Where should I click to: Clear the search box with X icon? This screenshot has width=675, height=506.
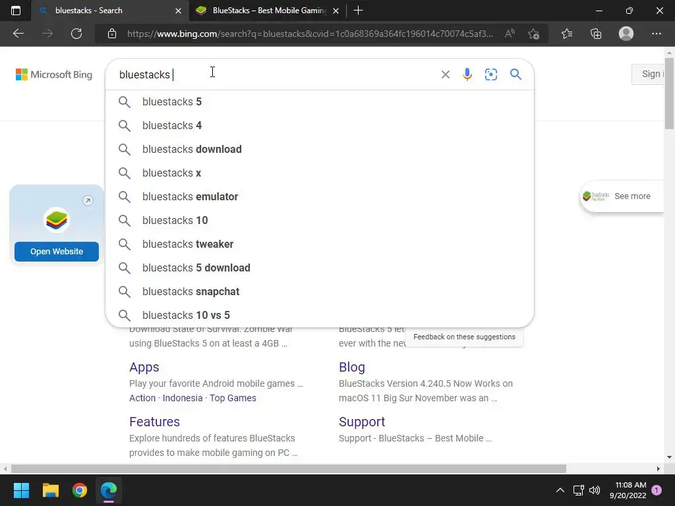point(445,74)
